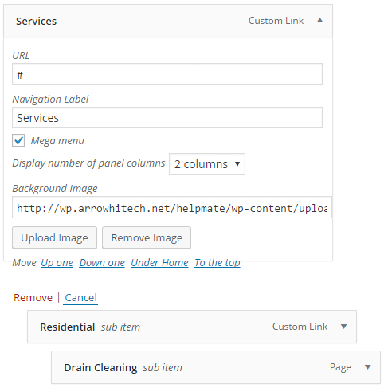Viewport: 392px width, 388px height.
Task: Move item To the top
Action: [218, 263]
